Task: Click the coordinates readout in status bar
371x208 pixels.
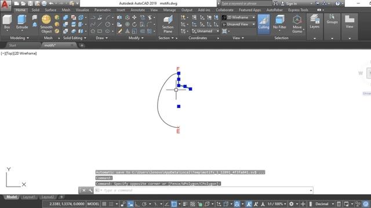Action: 67,204
